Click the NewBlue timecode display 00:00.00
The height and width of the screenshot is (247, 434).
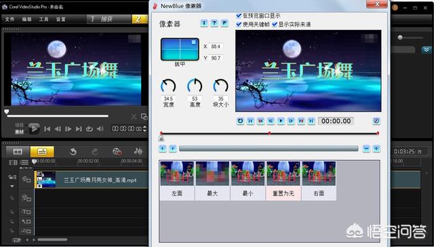point(336,121)
